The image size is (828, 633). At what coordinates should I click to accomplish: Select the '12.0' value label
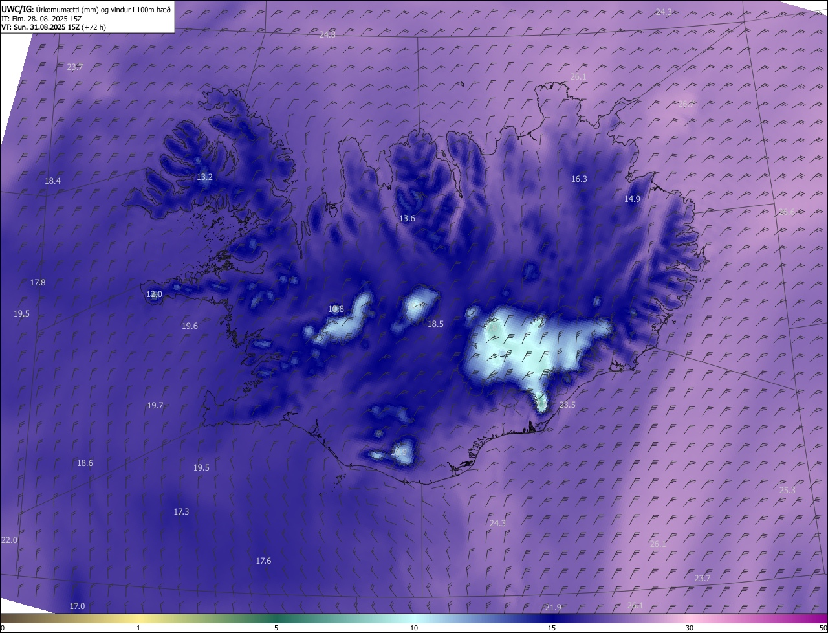click(154, 294)
